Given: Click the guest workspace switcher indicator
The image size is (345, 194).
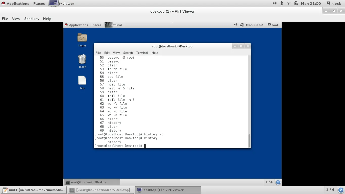Looking at the screenshot, I should pyautogui.click(x=278, y=182).
